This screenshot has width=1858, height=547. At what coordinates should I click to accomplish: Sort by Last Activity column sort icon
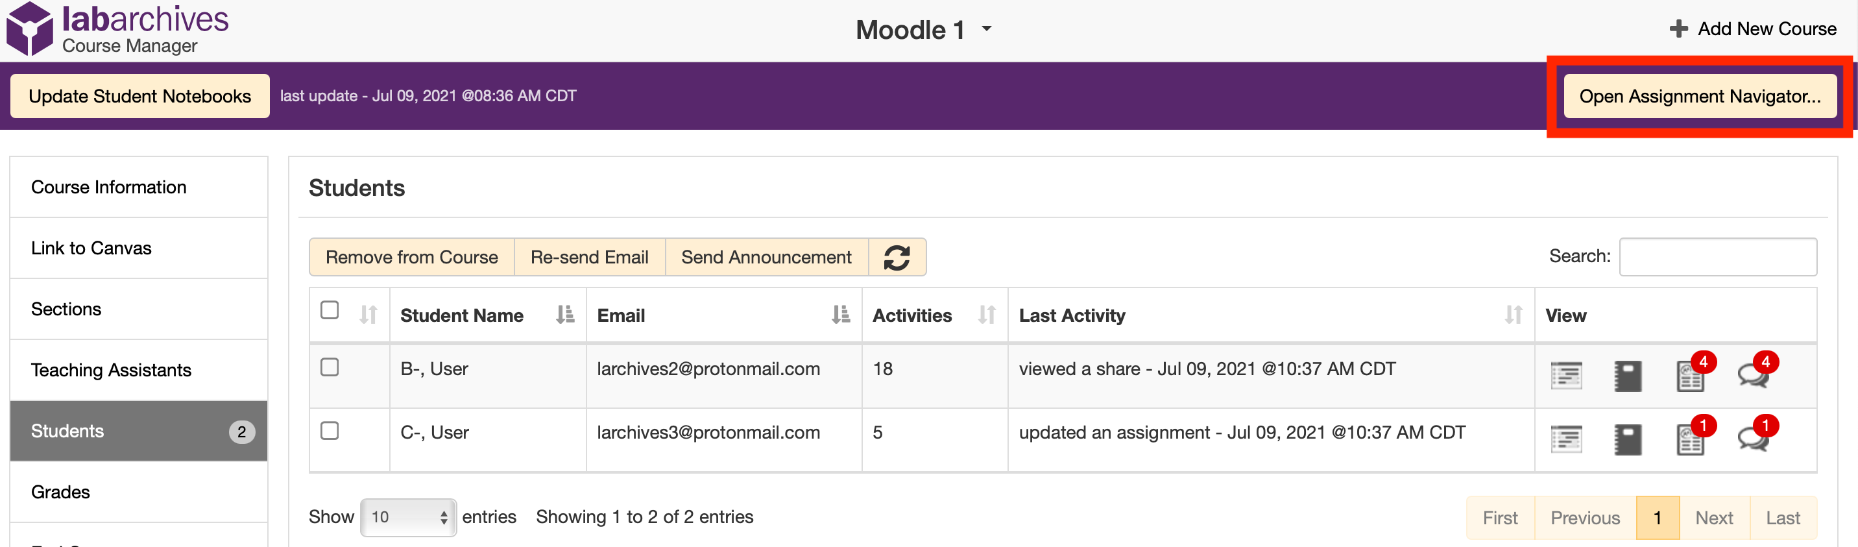1514,315
